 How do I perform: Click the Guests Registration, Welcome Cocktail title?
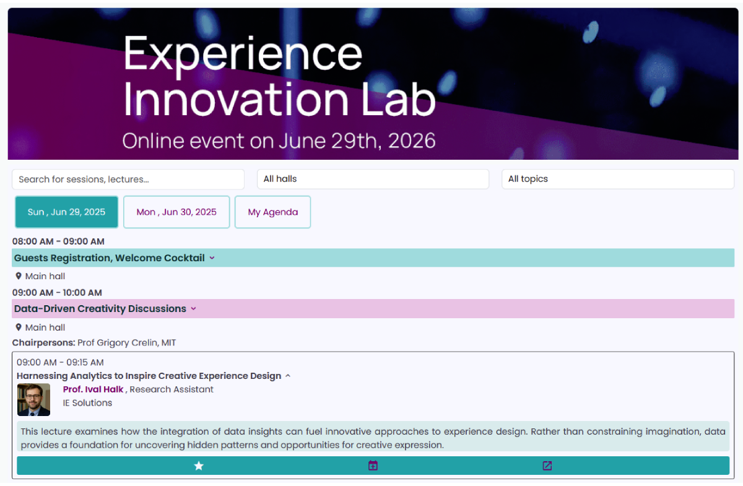pos(110,258)
